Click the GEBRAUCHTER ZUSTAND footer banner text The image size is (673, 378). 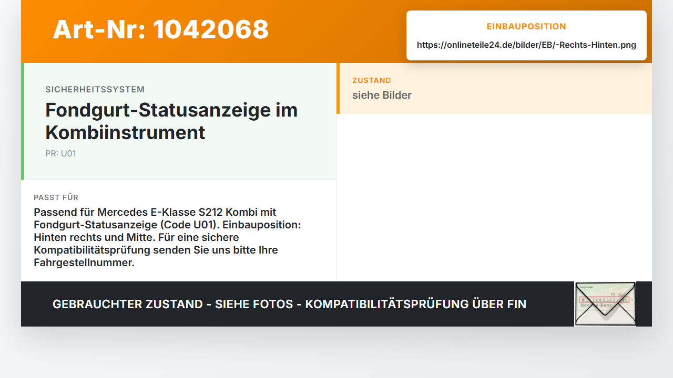point(289,304)
